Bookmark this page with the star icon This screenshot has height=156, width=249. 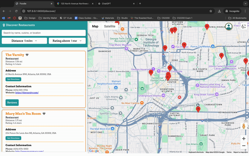[211, 11]
